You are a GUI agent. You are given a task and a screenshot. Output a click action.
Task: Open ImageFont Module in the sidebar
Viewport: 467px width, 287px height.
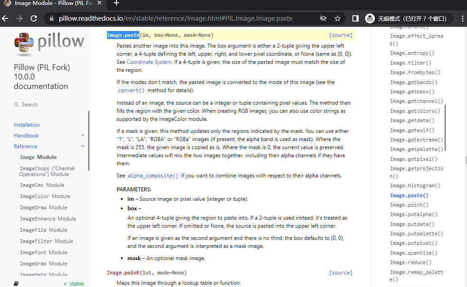[44, 252]
